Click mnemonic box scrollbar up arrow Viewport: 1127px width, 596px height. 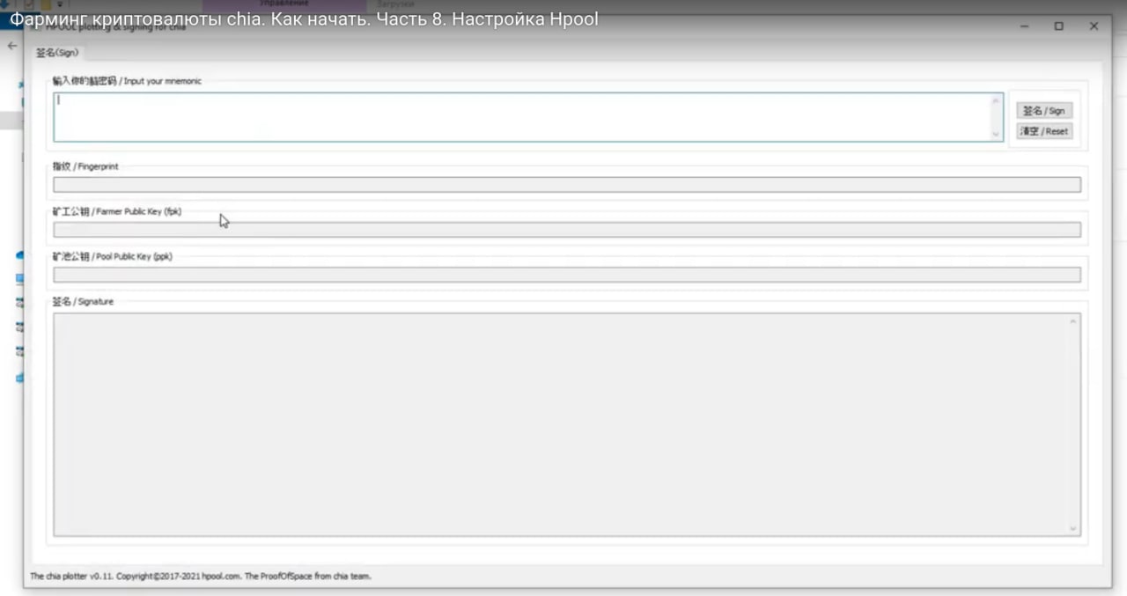[x=997, y=99]
